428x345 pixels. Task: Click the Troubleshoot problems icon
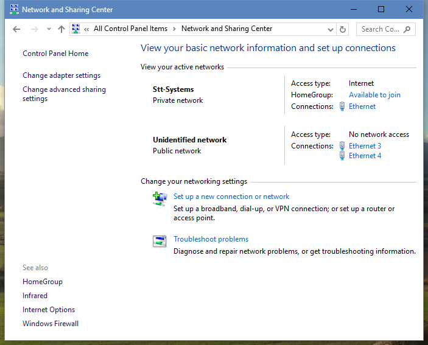pos(160,241)
